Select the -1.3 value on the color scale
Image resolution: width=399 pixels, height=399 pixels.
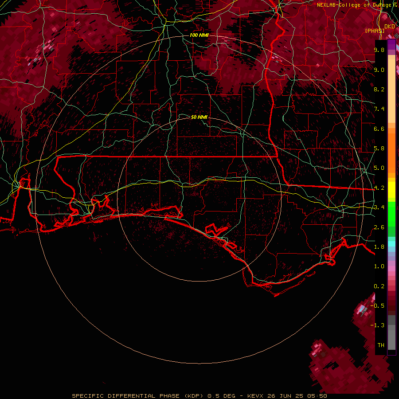click(x=377, y=325)
